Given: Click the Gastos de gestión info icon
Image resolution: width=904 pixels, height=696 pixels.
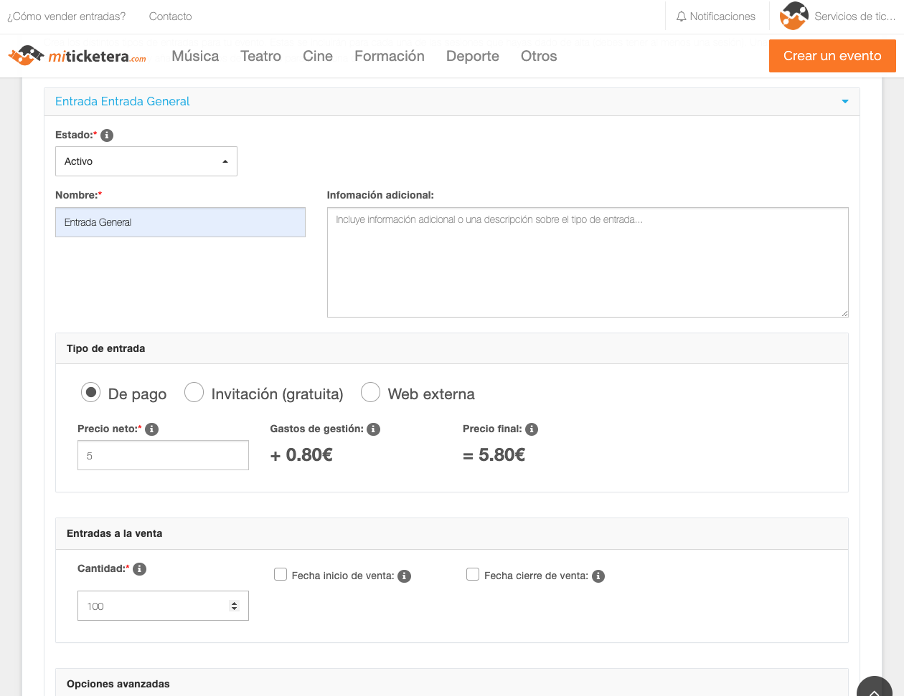Looking at the screenshot, I should click(x=373, y=429).
